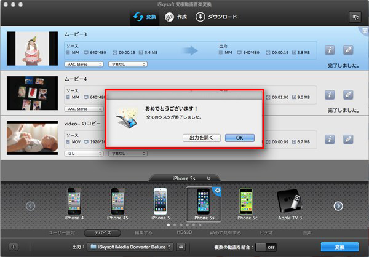
Task: Open Webで共有する format category
Action: pos(225,233)
